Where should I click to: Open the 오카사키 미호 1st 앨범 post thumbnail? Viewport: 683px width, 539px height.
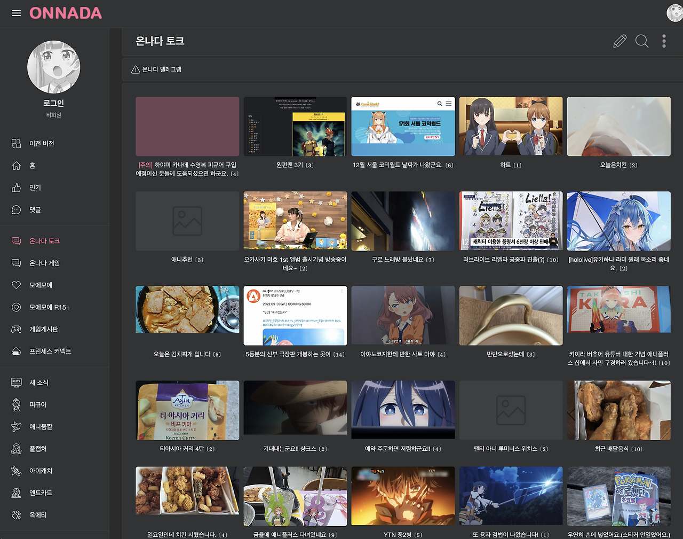295,221
